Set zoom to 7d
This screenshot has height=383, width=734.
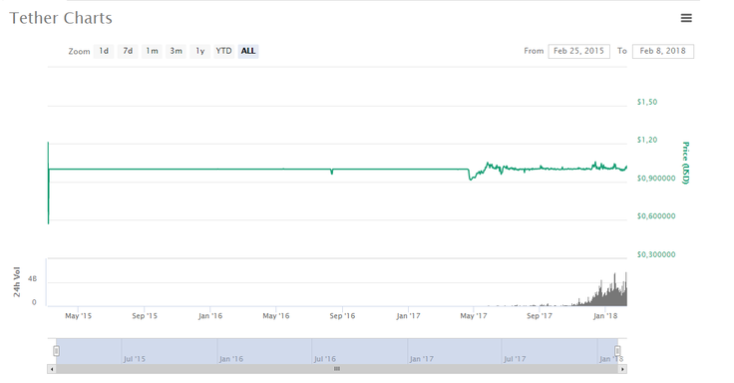[128, 51]
